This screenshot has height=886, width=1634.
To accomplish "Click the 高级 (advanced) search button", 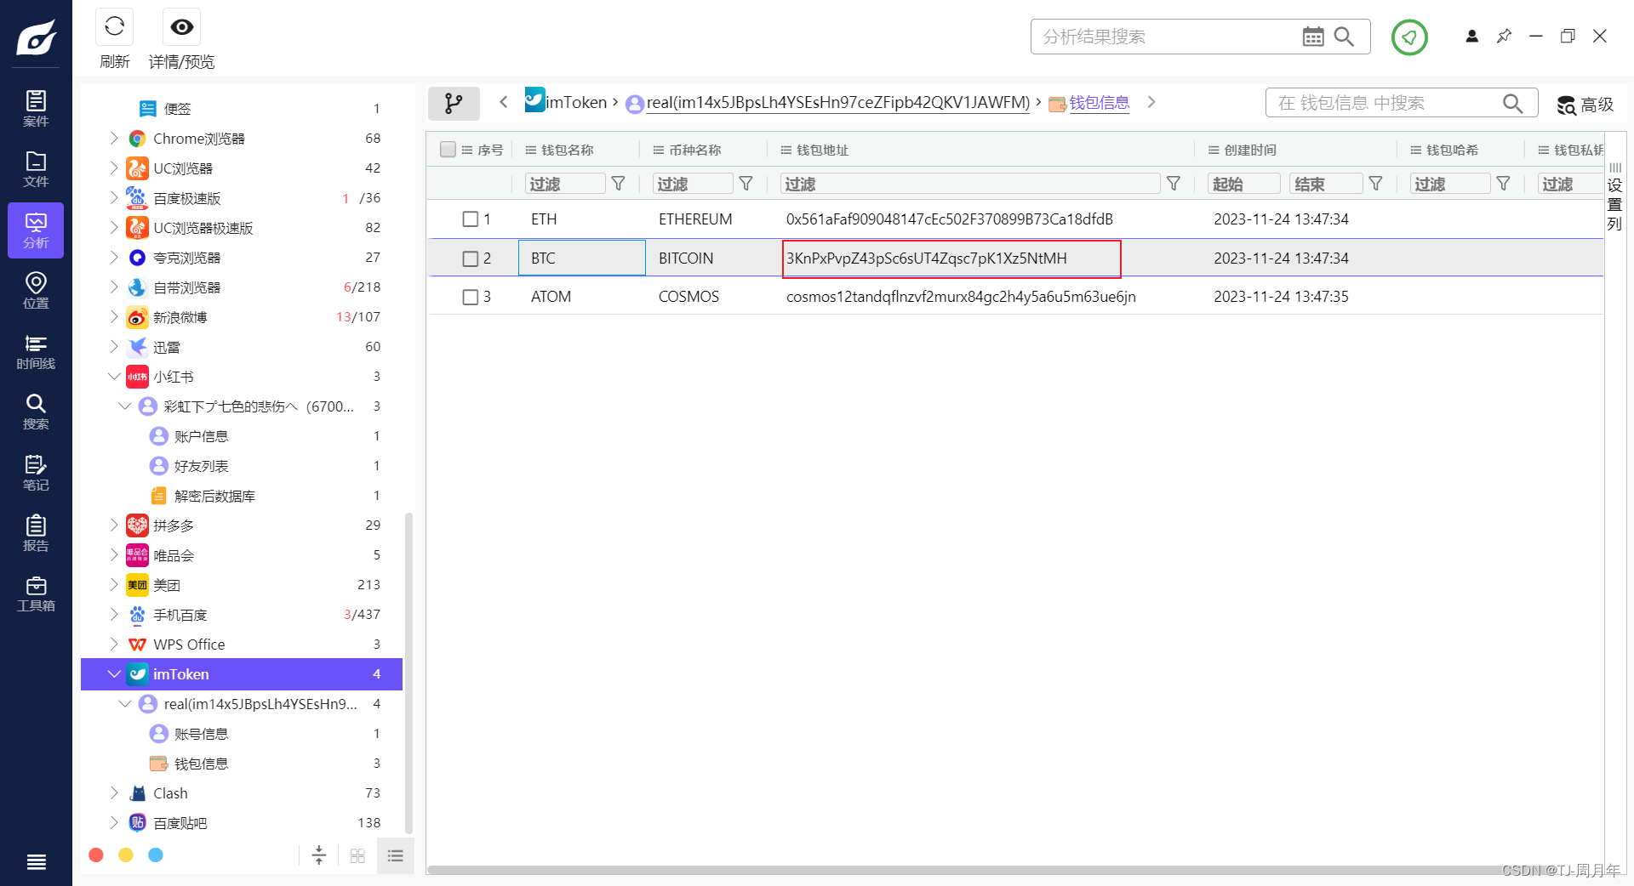I will coord(1585,105).
